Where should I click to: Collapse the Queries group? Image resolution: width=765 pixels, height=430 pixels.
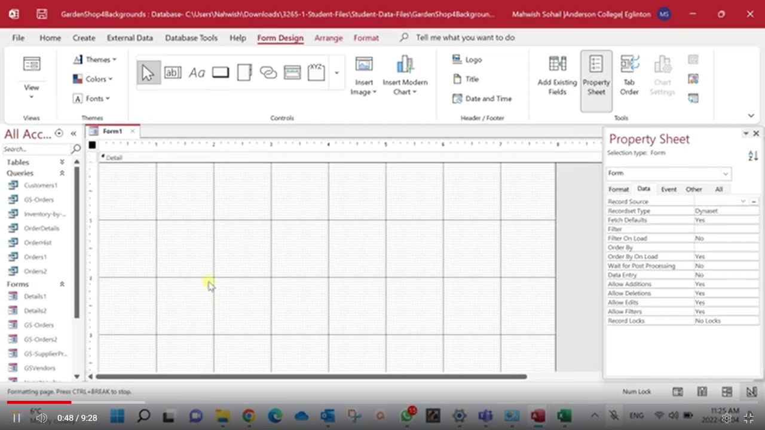coord(62,173)
